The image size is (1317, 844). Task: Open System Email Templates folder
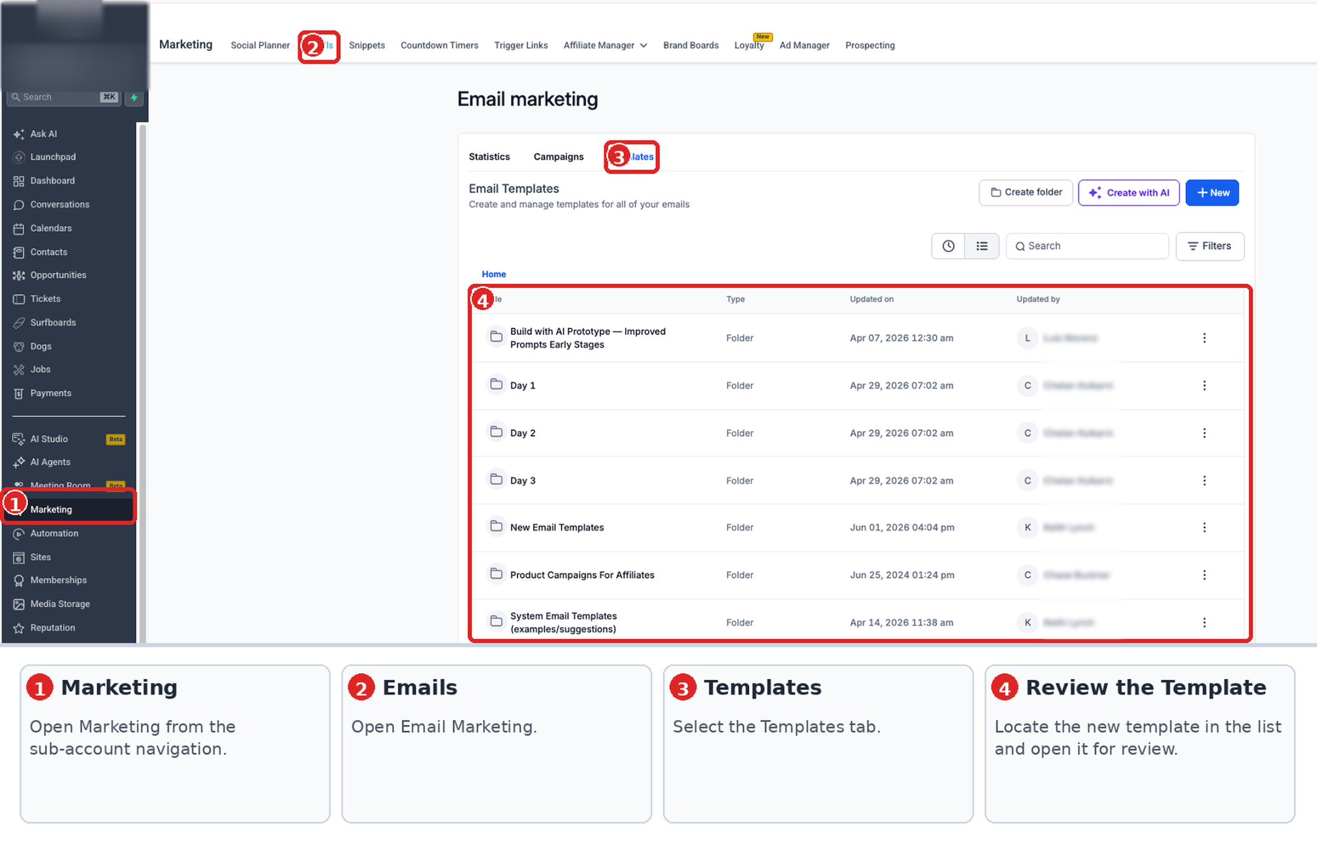tap(563, 623)
